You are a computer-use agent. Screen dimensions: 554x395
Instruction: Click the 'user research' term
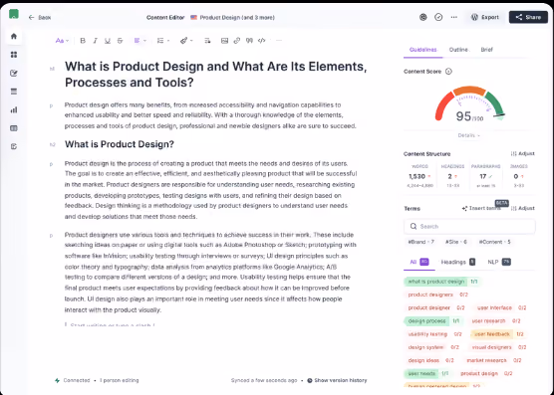pos(495,321)
